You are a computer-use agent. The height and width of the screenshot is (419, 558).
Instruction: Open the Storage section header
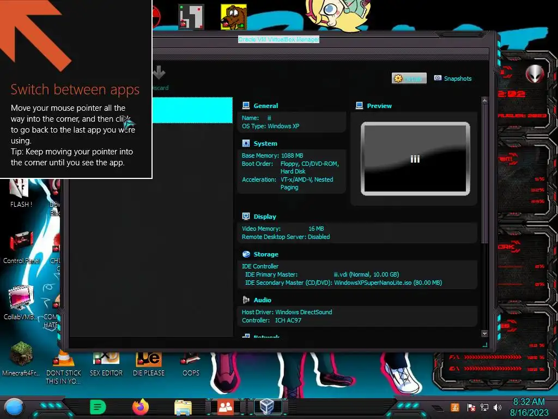point(266,254)
